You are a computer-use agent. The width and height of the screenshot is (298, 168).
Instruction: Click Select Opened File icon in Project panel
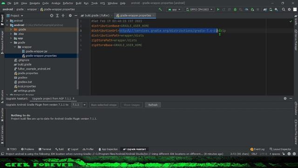coord(52,15)
